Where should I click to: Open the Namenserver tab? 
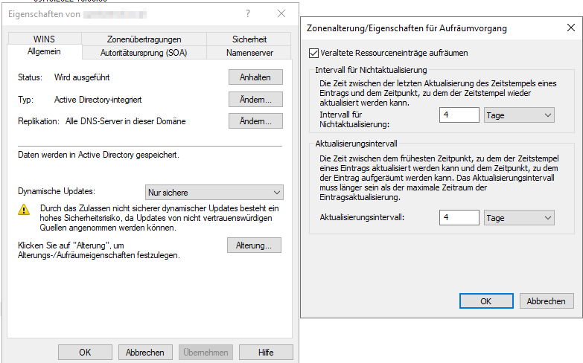tap(249, 53)
